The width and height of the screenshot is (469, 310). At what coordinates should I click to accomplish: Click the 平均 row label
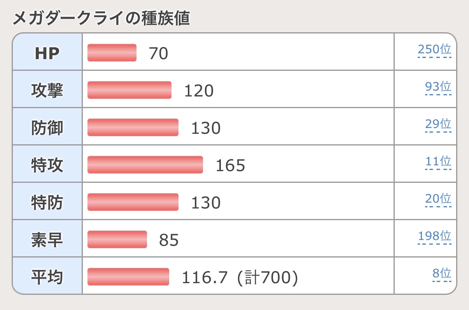point(47,277)
